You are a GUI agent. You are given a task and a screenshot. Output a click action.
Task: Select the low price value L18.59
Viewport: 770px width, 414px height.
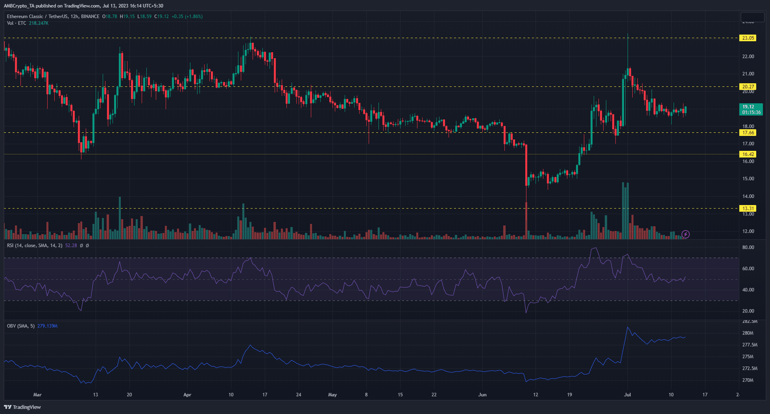click(x=144, y=16)
